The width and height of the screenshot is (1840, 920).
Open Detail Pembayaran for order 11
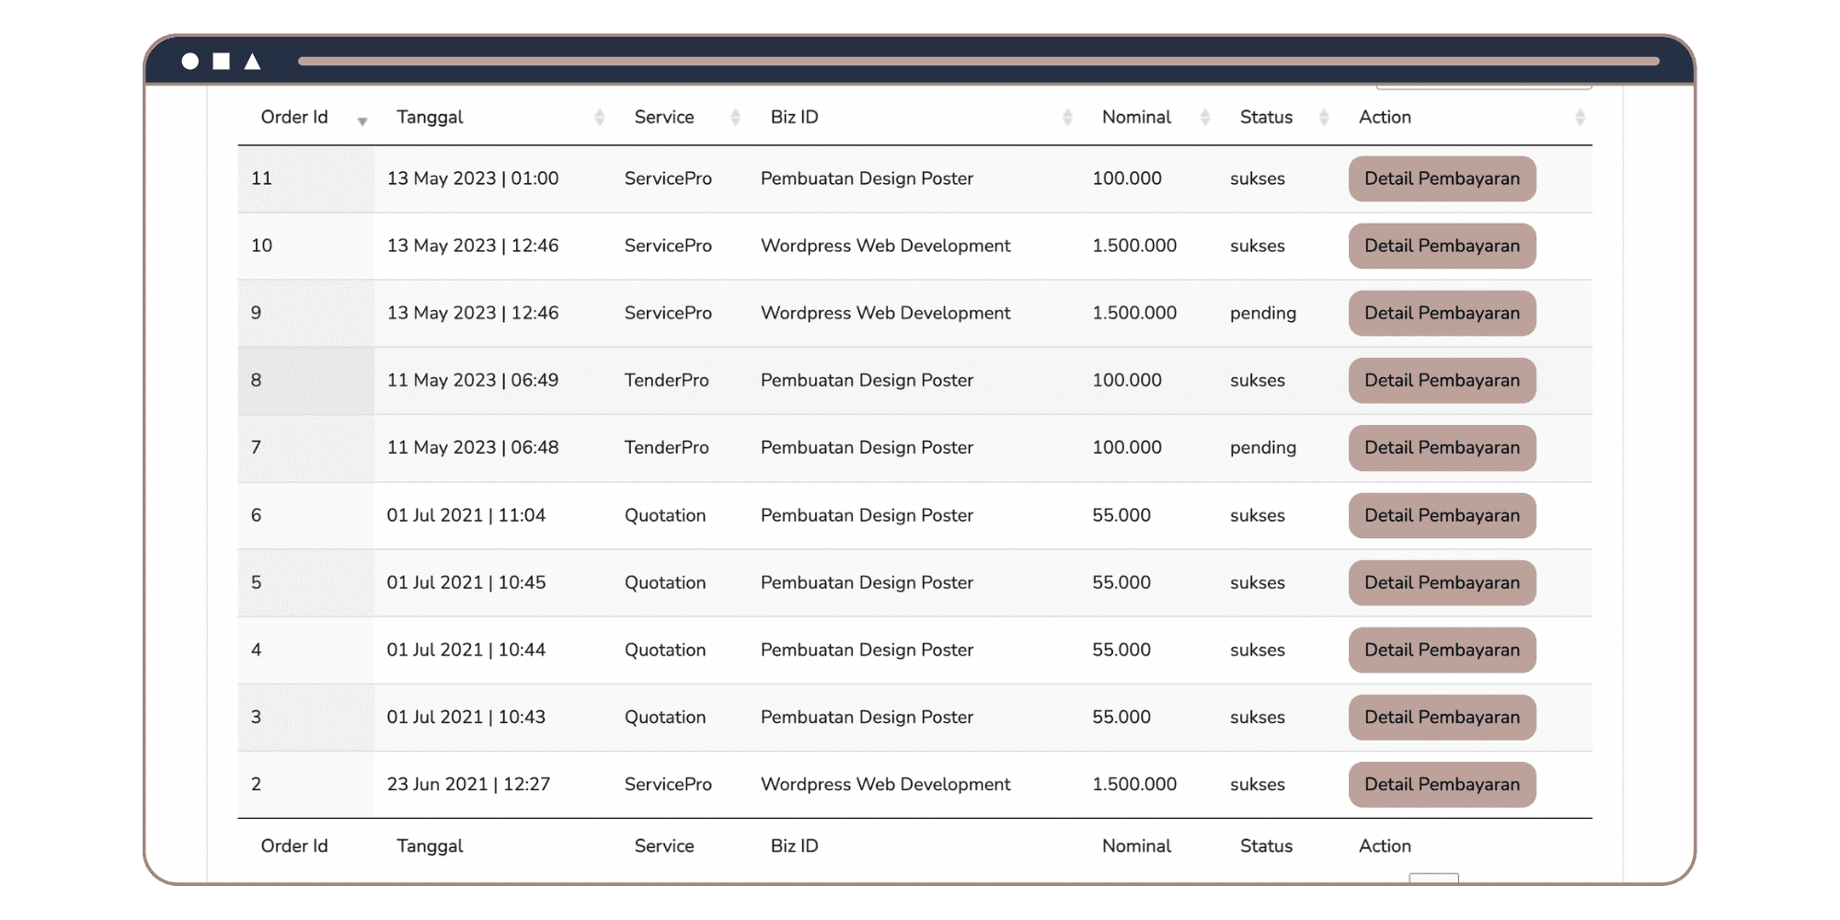(1442, 178)
